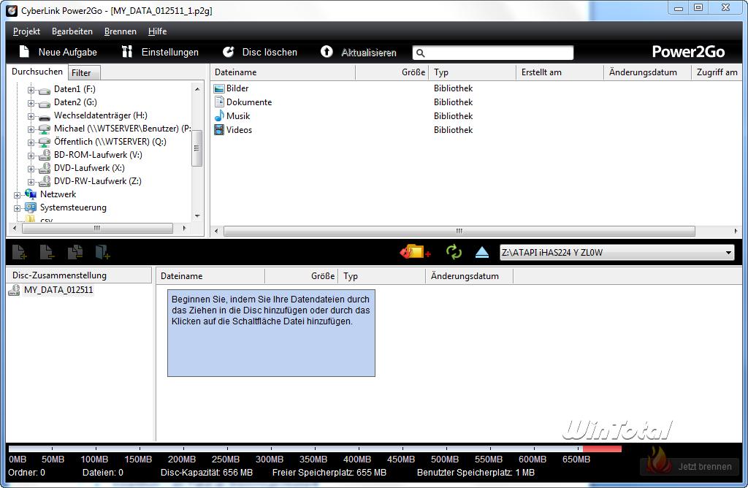Expand the Daten1 (F:) node
Viewport: 748px width, 488px height.
31,90
